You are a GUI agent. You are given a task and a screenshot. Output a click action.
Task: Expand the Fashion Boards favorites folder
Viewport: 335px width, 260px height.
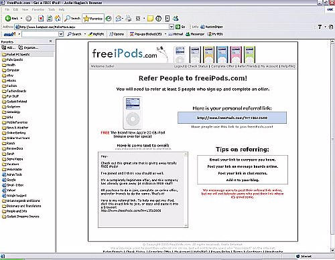pyautogui.click(x=14, y=91)
